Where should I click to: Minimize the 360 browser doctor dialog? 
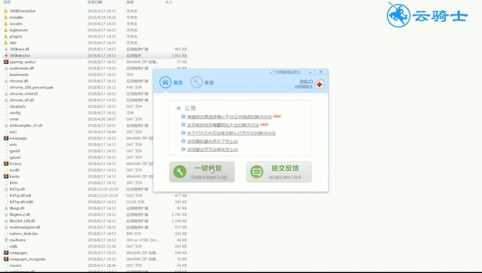(x=310, y=72)
